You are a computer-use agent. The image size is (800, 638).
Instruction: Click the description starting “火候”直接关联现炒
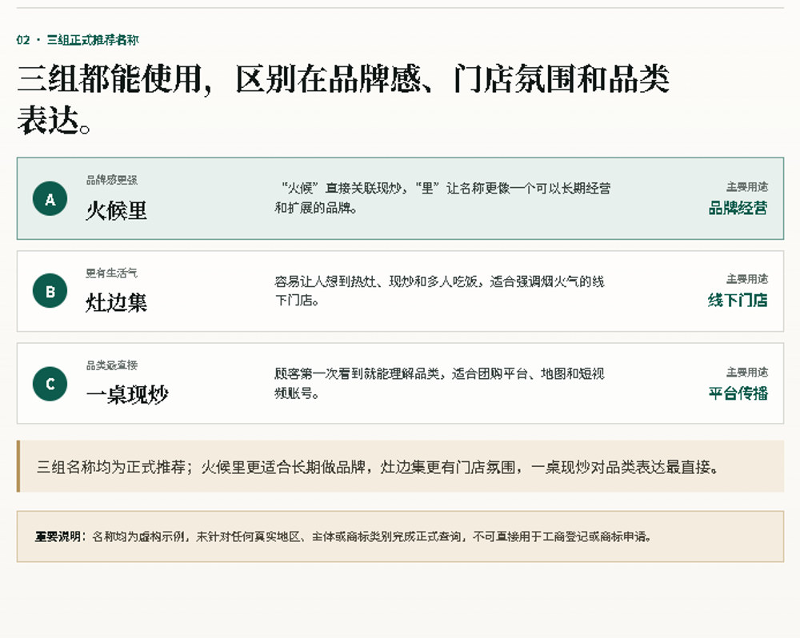tap(442, 198)
